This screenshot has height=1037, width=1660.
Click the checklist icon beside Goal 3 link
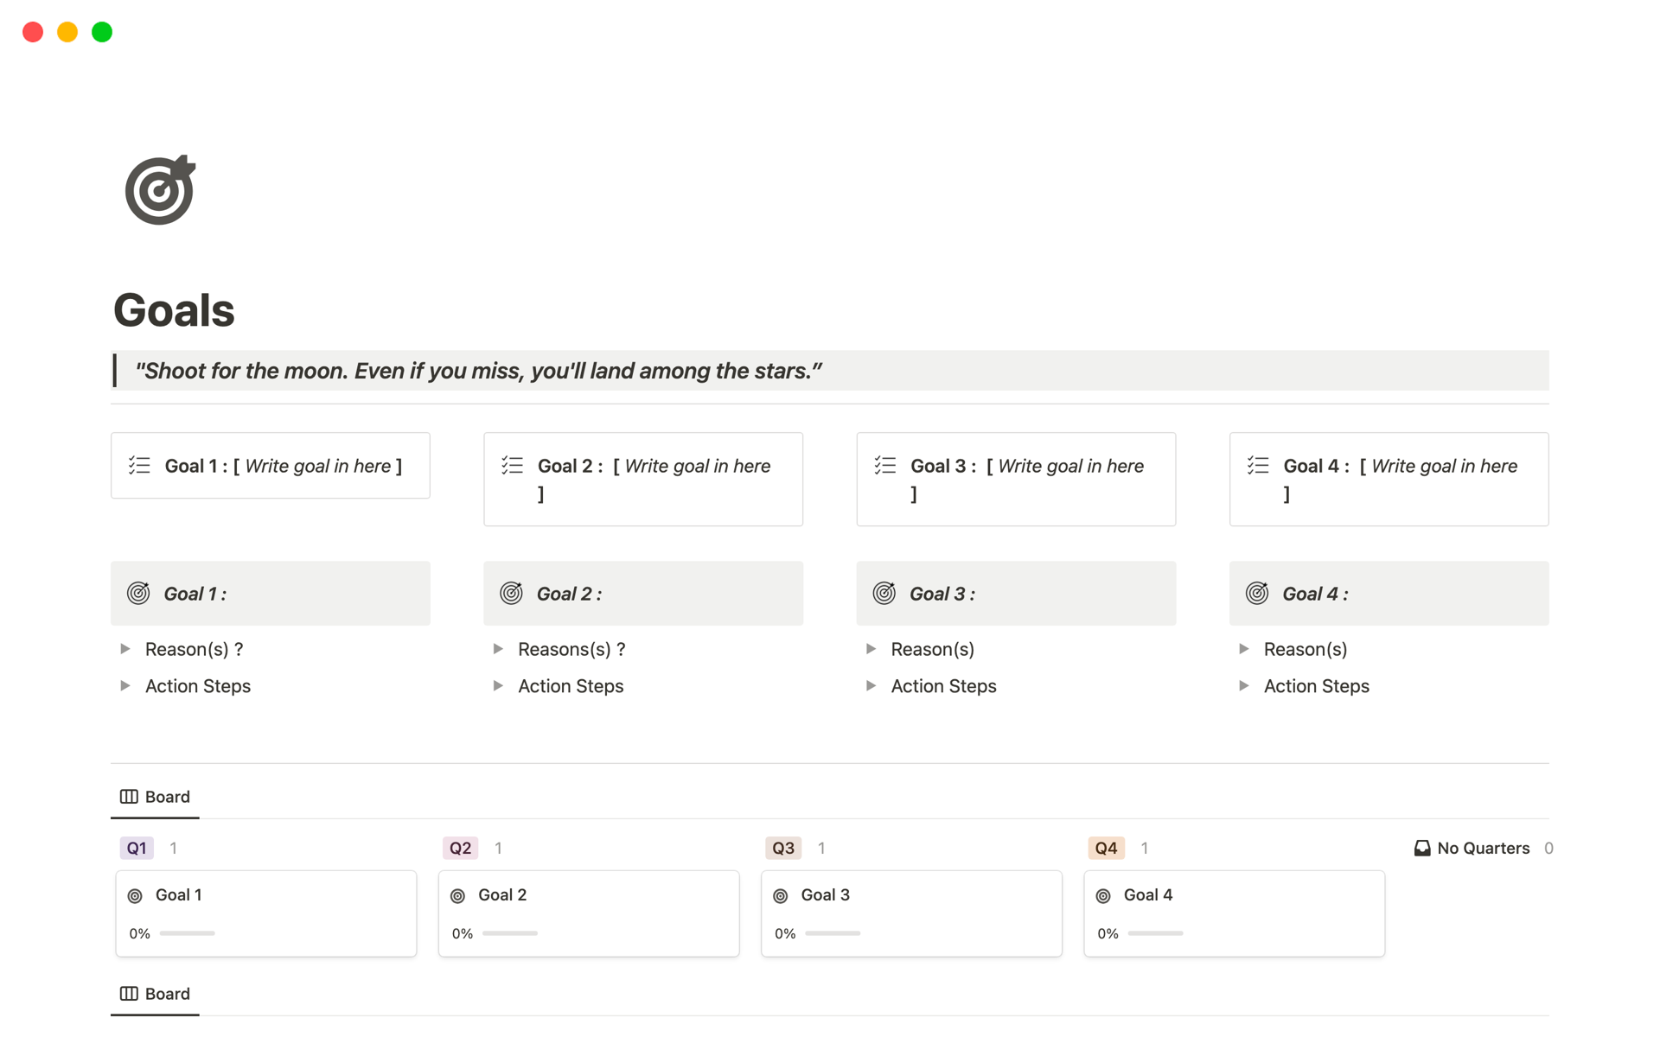tap(884, 466)
